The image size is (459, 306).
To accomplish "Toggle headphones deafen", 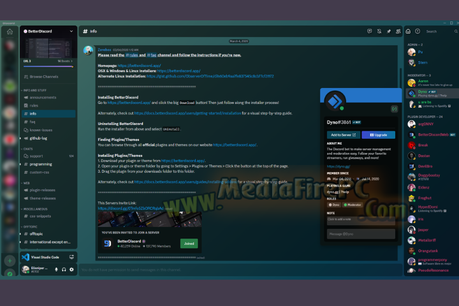I will click(x=64, y=270).
